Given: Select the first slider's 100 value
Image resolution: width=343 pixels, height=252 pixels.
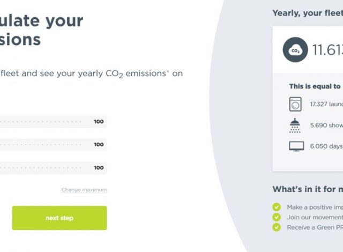Looking at the screenshot, I should tap(99, 122).
